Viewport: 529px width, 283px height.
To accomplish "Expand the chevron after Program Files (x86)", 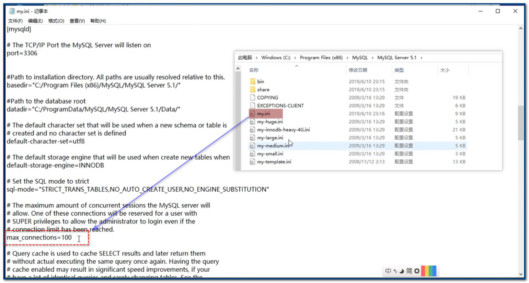I will click(x=348, y=58).
